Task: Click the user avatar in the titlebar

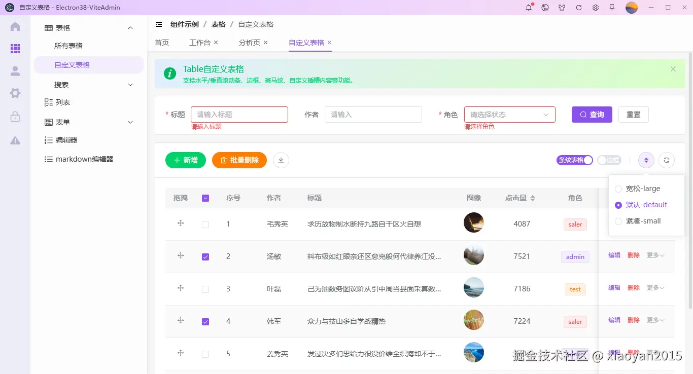Action: pos(631,7)
